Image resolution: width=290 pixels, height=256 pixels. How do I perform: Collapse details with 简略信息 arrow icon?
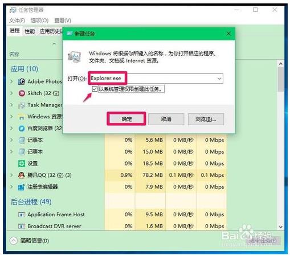click(13, 241)
